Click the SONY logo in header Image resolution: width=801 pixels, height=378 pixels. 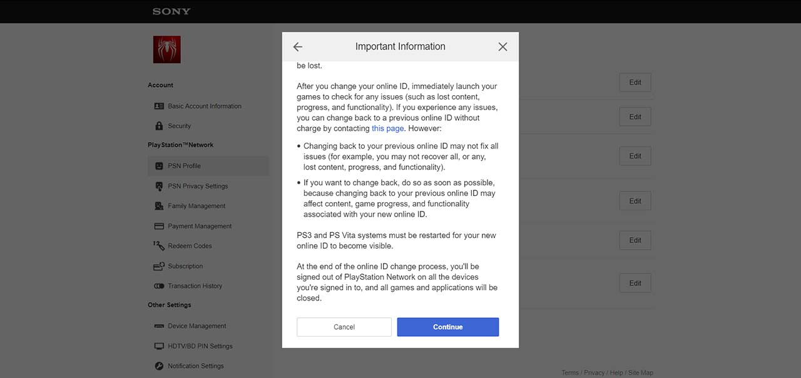pos(171,11)
